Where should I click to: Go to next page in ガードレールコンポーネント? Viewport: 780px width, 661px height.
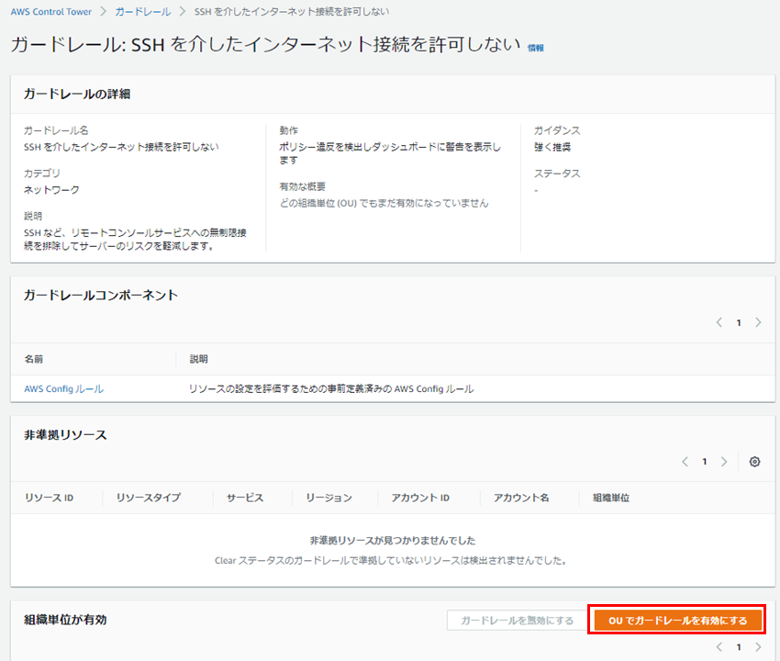758,322
